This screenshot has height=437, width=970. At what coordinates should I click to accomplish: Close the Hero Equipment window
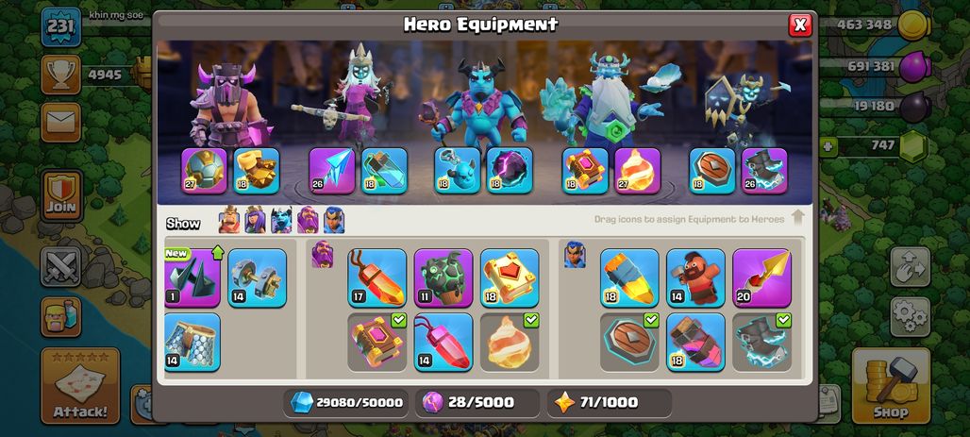click(800, 25)
